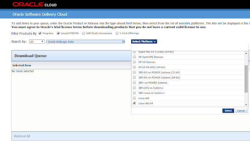Click the Select button to confirm platforms
This screenshot has height=142, width=250.
pos(228,111)
